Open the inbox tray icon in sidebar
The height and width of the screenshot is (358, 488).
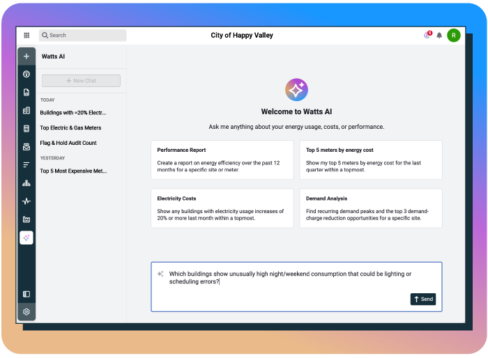pos(26,147)
